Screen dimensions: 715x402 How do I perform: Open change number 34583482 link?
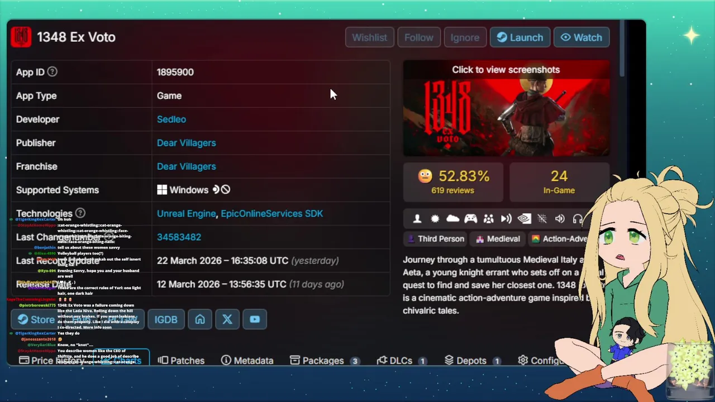179,237
